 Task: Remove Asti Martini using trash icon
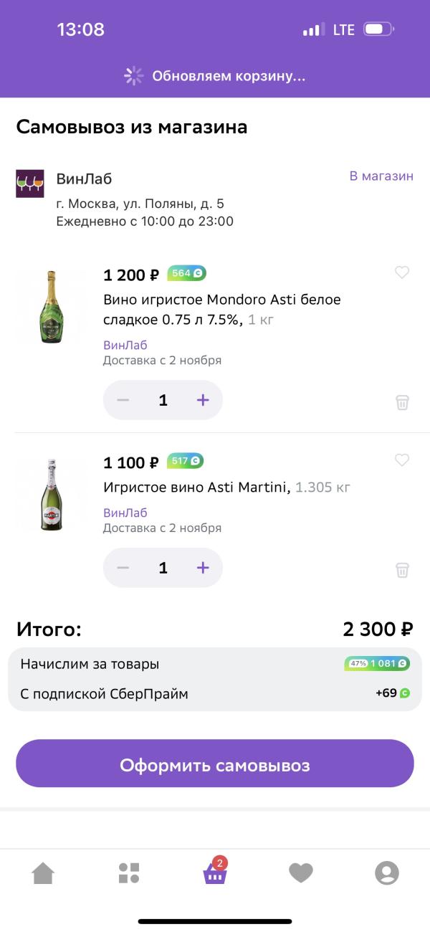[x=402, y=570]
